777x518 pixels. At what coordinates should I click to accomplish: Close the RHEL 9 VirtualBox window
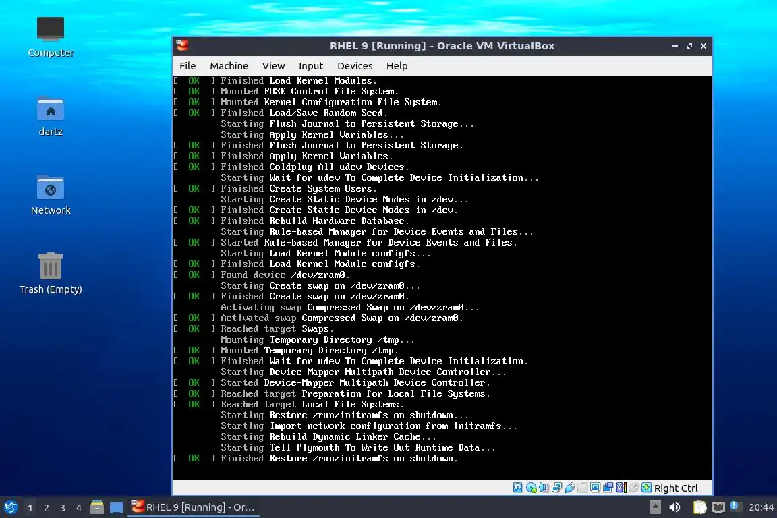(x=703, y=46)
